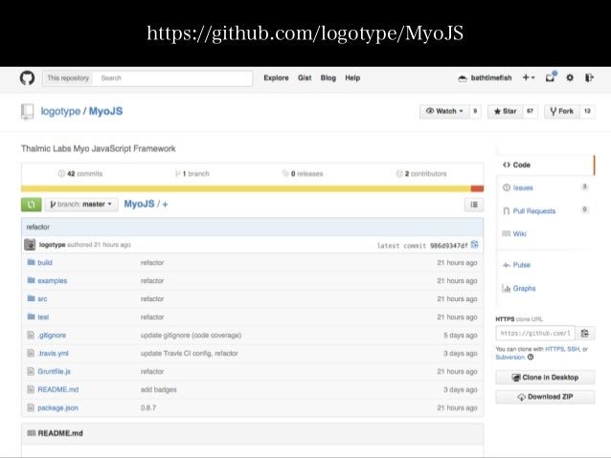Open the notifications inbox icon

point(551,77)
